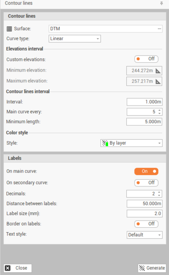Click measure icon for minimum elevation
Viewport: 169px width, 275px height.
(x=158, y=71)
